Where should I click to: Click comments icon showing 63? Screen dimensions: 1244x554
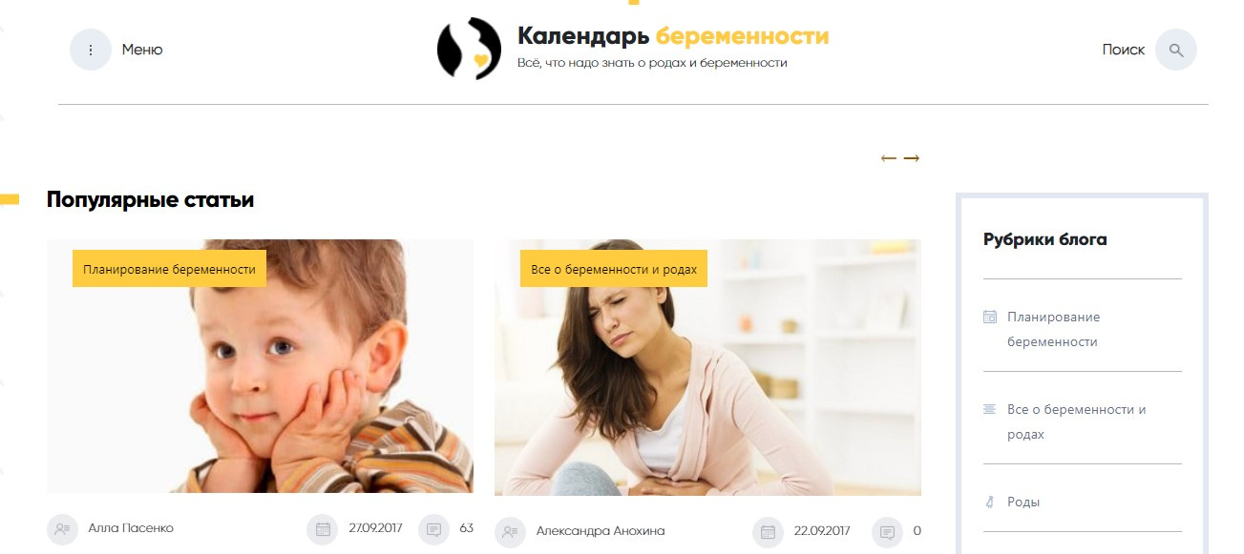point(433,528)
